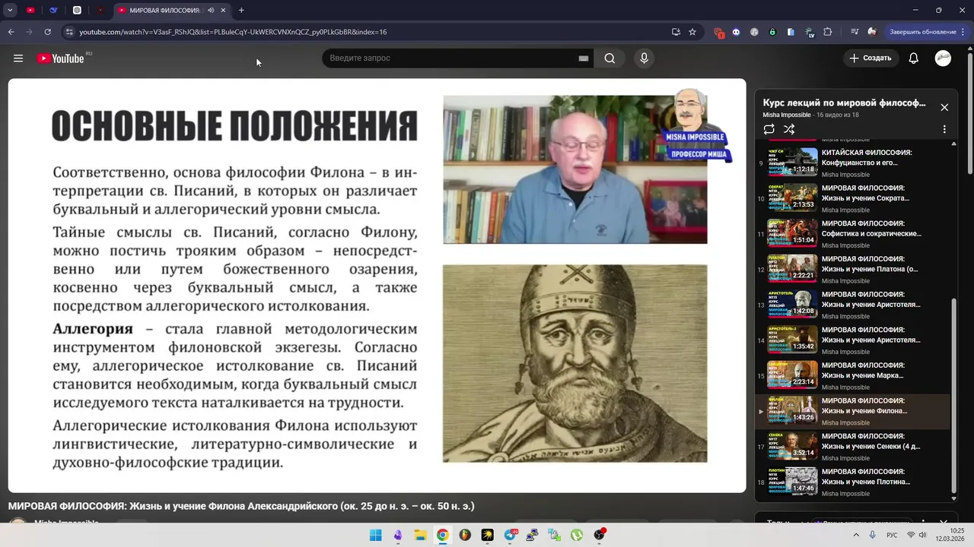Image resolution: width=974 pixels, height=547 pixels.
Task: Switch the РУС input language
Action: point(892,535)
